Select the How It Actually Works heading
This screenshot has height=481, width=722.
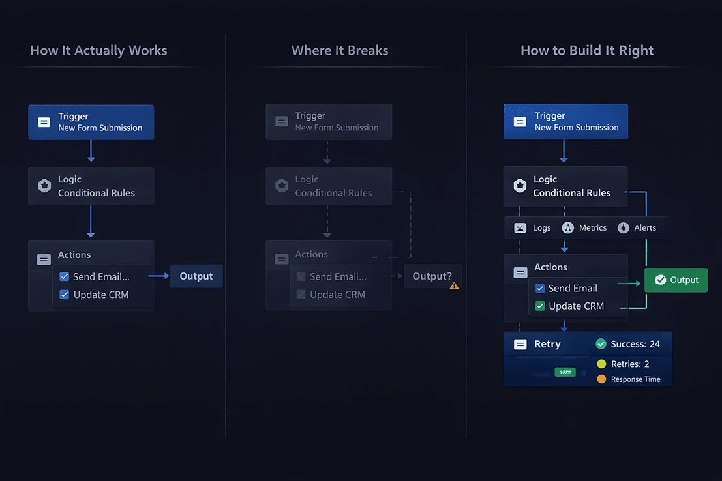(98, 51)
